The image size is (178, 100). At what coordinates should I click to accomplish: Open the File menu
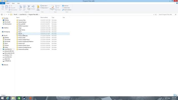pos(3,3)
